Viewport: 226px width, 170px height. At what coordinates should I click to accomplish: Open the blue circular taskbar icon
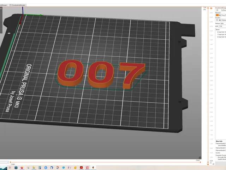tap(46, 168)
